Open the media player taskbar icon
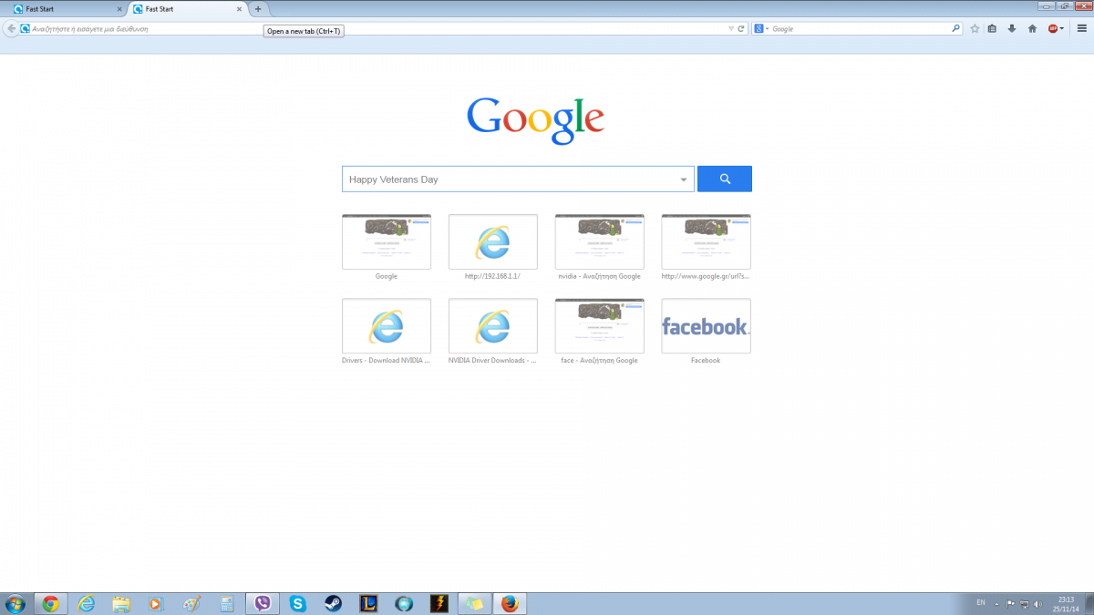This screenshot has width=1094, height=615. coord(156,603)
